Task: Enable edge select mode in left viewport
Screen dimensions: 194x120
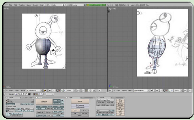Action: [89, 91]
